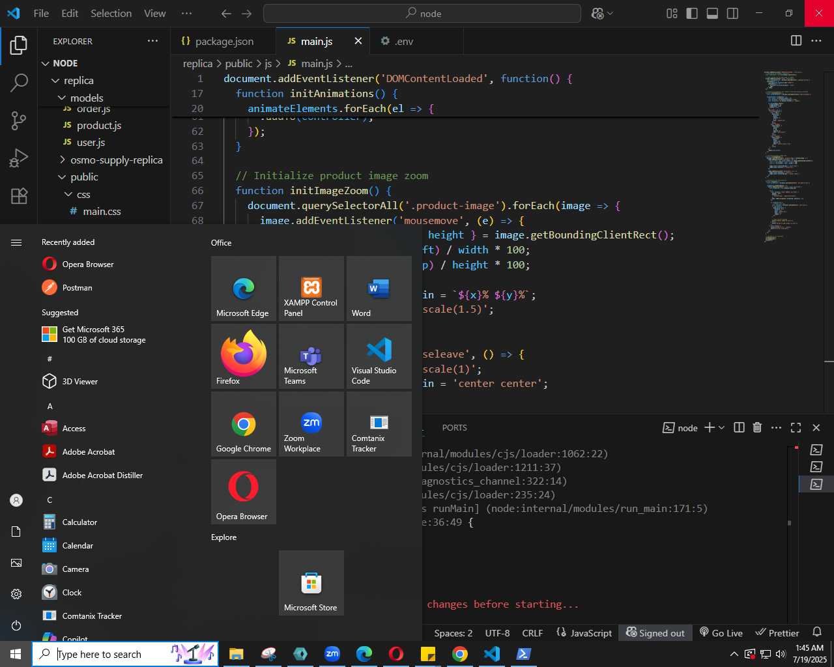Split the terminal panel
Screen dimensions: 834x667
[x=739, y=427]
